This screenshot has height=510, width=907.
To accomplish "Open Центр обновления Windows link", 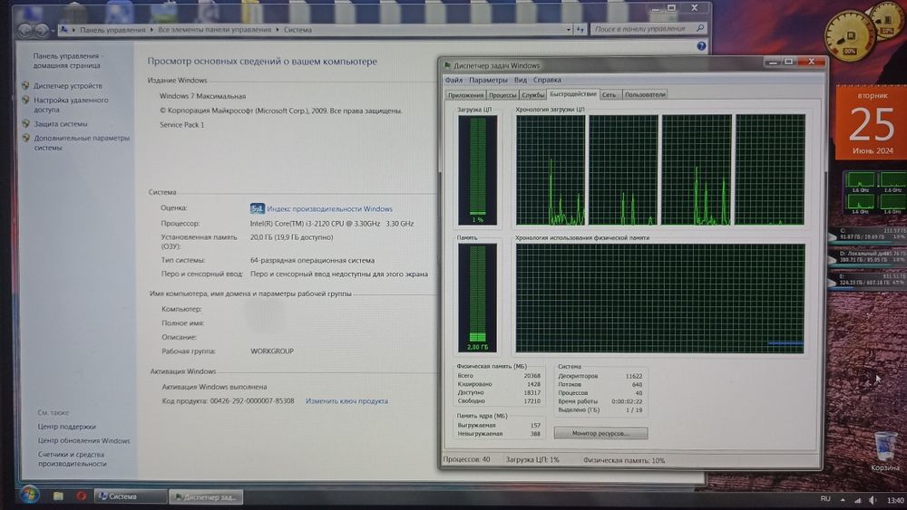I will pyautogui.click(x=83, y=440).
